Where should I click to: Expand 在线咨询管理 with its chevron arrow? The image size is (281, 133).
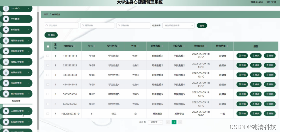click(29, 122)
